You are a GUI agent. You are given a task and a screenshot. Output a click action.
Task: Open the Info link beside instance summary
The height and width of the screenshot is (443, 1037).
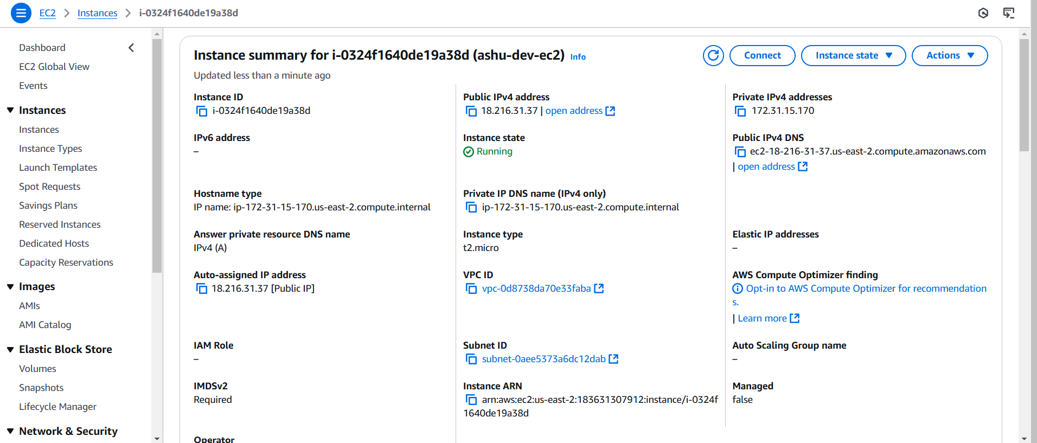click(578, 57)
